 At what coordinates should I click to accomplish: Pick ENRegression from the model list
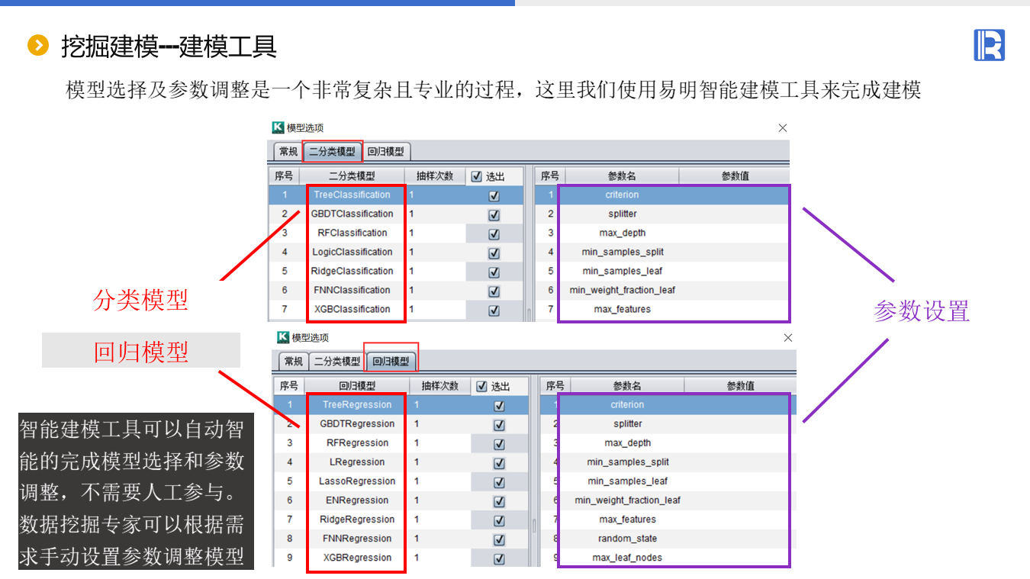(357, 500)
